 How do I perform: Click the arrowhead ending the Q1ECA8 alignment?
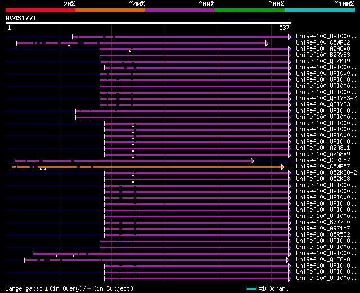point(288,260)
